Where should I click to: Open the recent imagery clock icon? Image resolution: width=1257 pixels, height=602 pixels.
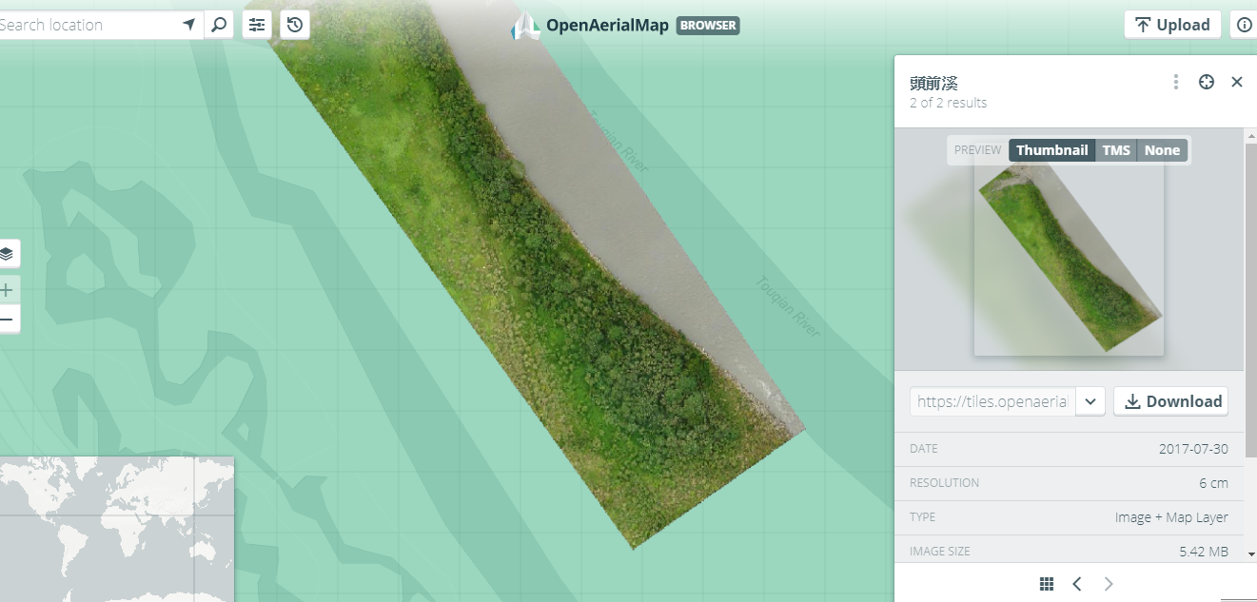295,25
